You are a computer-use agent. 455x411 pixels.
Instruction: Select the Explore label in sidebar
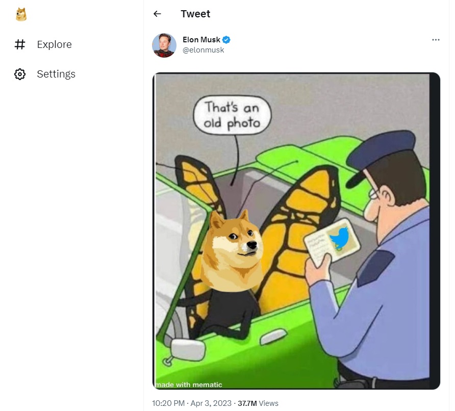(54, 44)
